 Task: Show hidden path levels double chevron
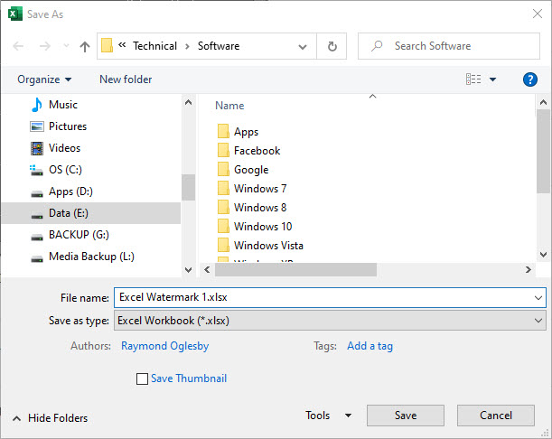click(122, 44)
